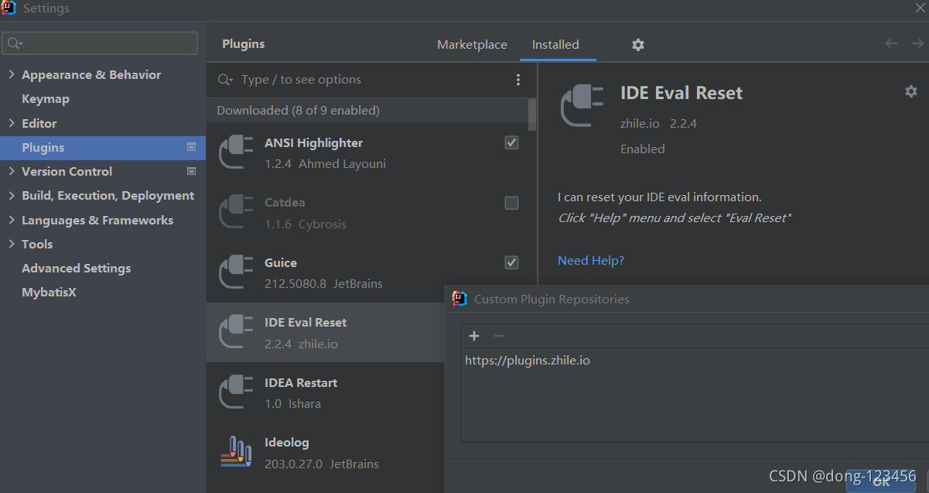Click the Ideolog plugin icon
Image resolution: width=929 pixels, height=493 pixels.
pyautogui.click(x=236, y=453)
